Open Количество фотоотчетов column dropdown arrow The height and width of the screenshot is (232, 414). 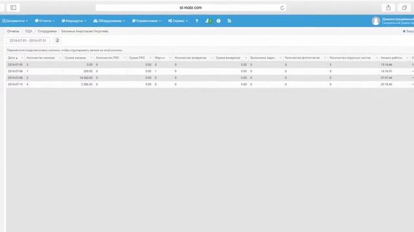pos(325,58)
